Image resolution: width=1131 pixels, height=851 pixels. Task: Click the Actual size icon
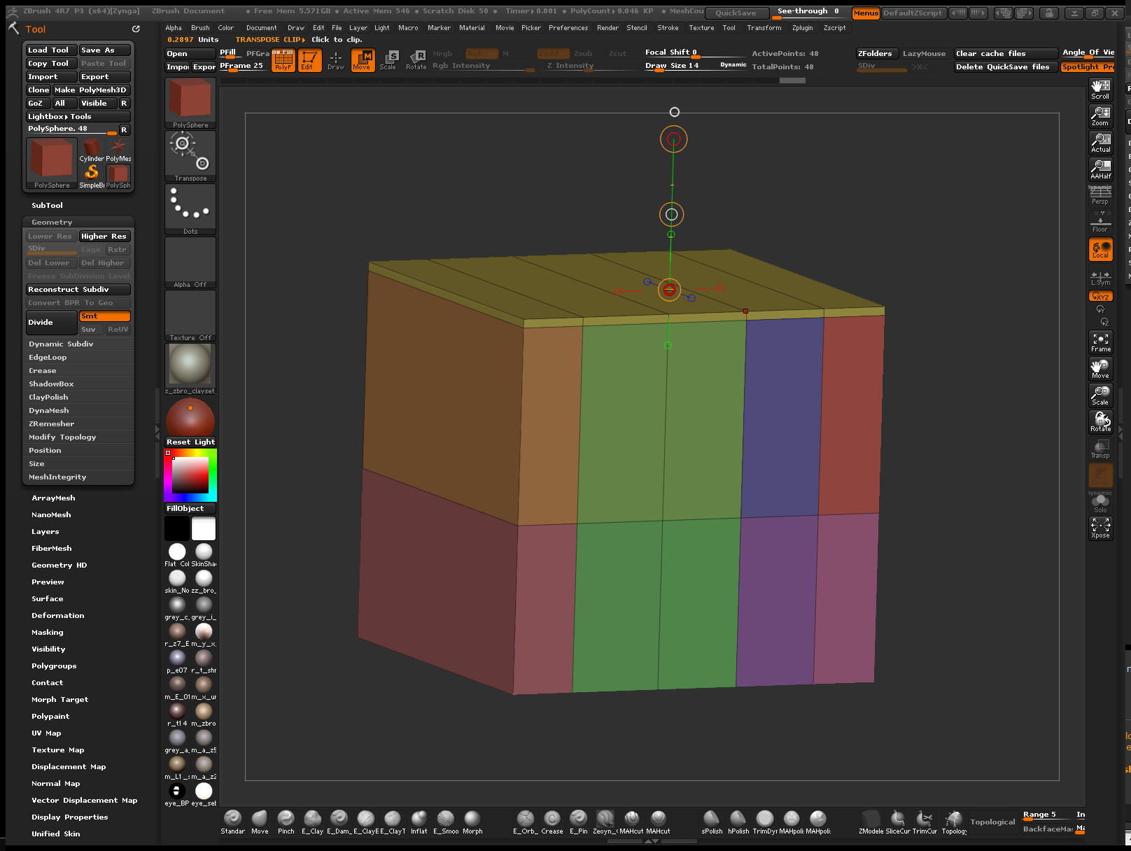[1100, 142]
